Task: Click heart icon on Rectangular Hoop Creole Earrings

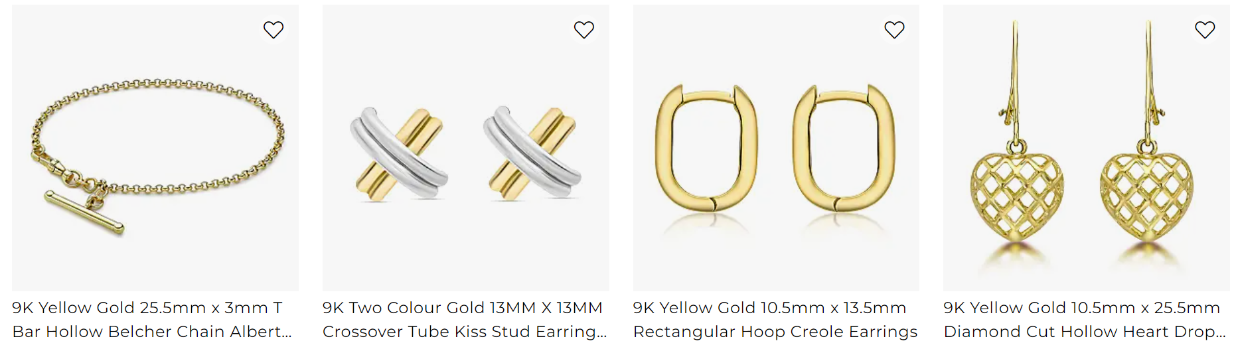Action: coord(894,30)
